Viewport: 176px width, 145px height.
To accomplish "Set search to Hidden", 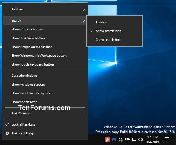I will [115, 22].
